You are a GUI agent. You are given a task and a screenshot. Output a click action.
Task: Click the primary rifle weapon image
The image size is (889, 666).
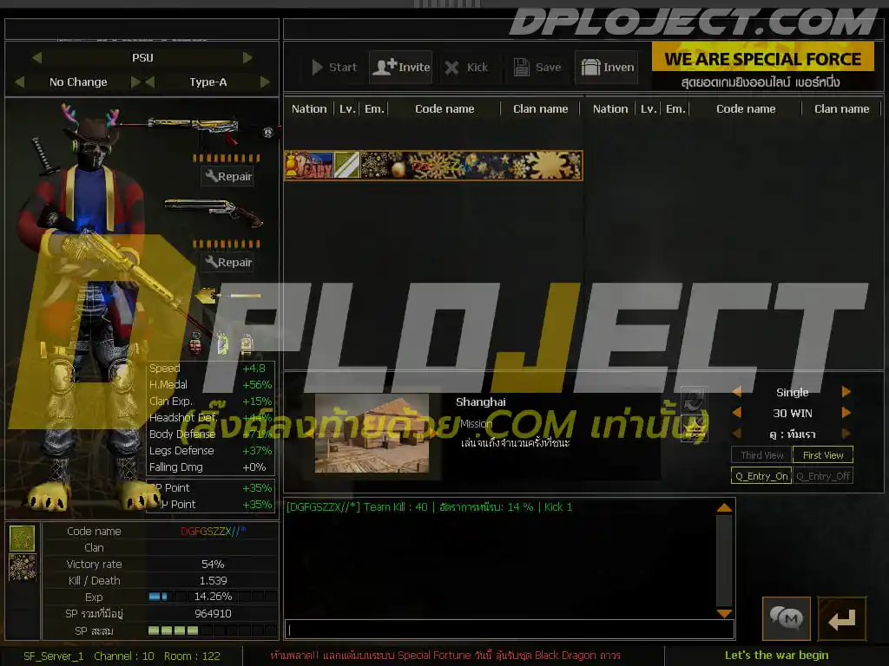click(x=193, y=129)
